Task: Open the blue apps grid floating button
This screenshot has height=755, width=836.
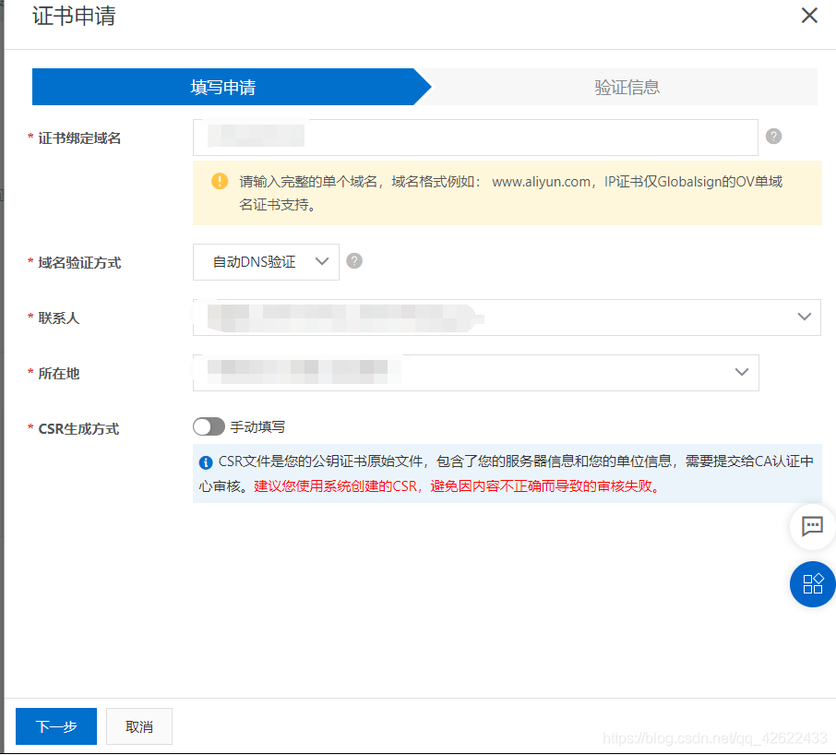Action: (812, 583)
